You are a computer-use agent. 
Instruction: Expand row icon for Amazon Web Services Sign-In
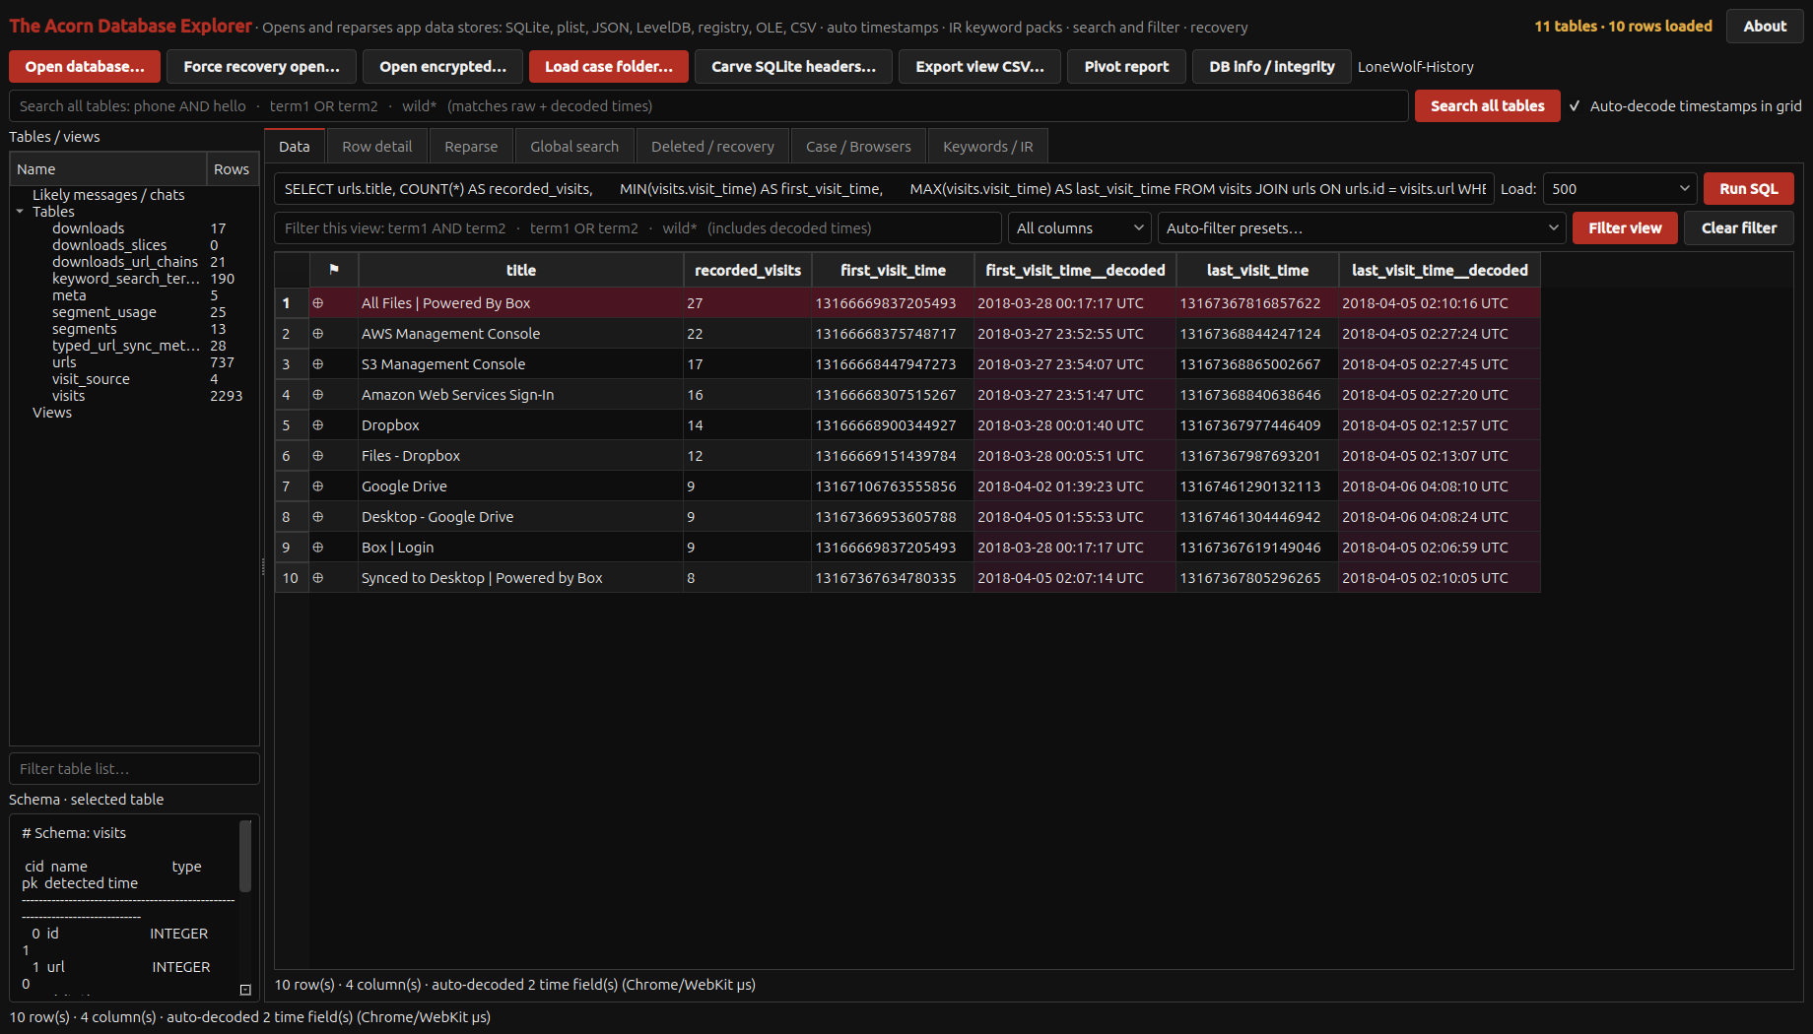[318, 395]
